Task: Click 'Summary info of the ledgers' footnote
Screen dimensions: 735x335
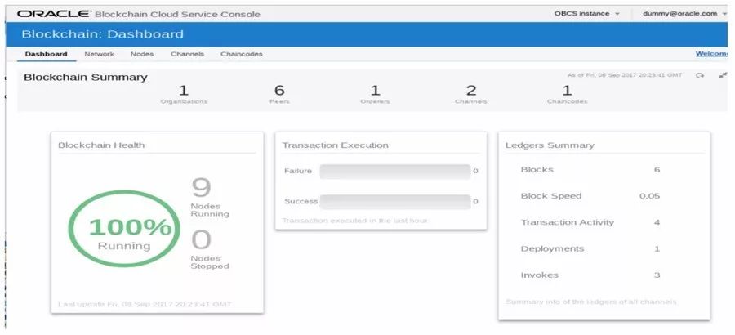Action: click(x=591, y=301)
